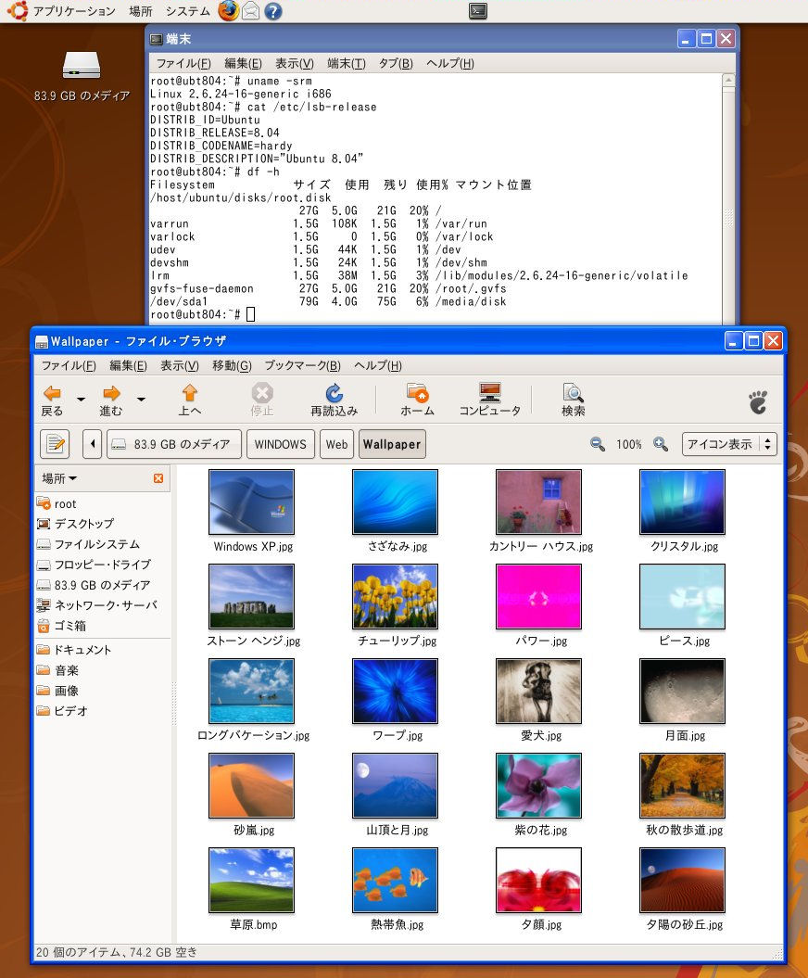
Task: Select 熱帯魚.jpg tropical fish thumbnail
Action: (396, 880)
